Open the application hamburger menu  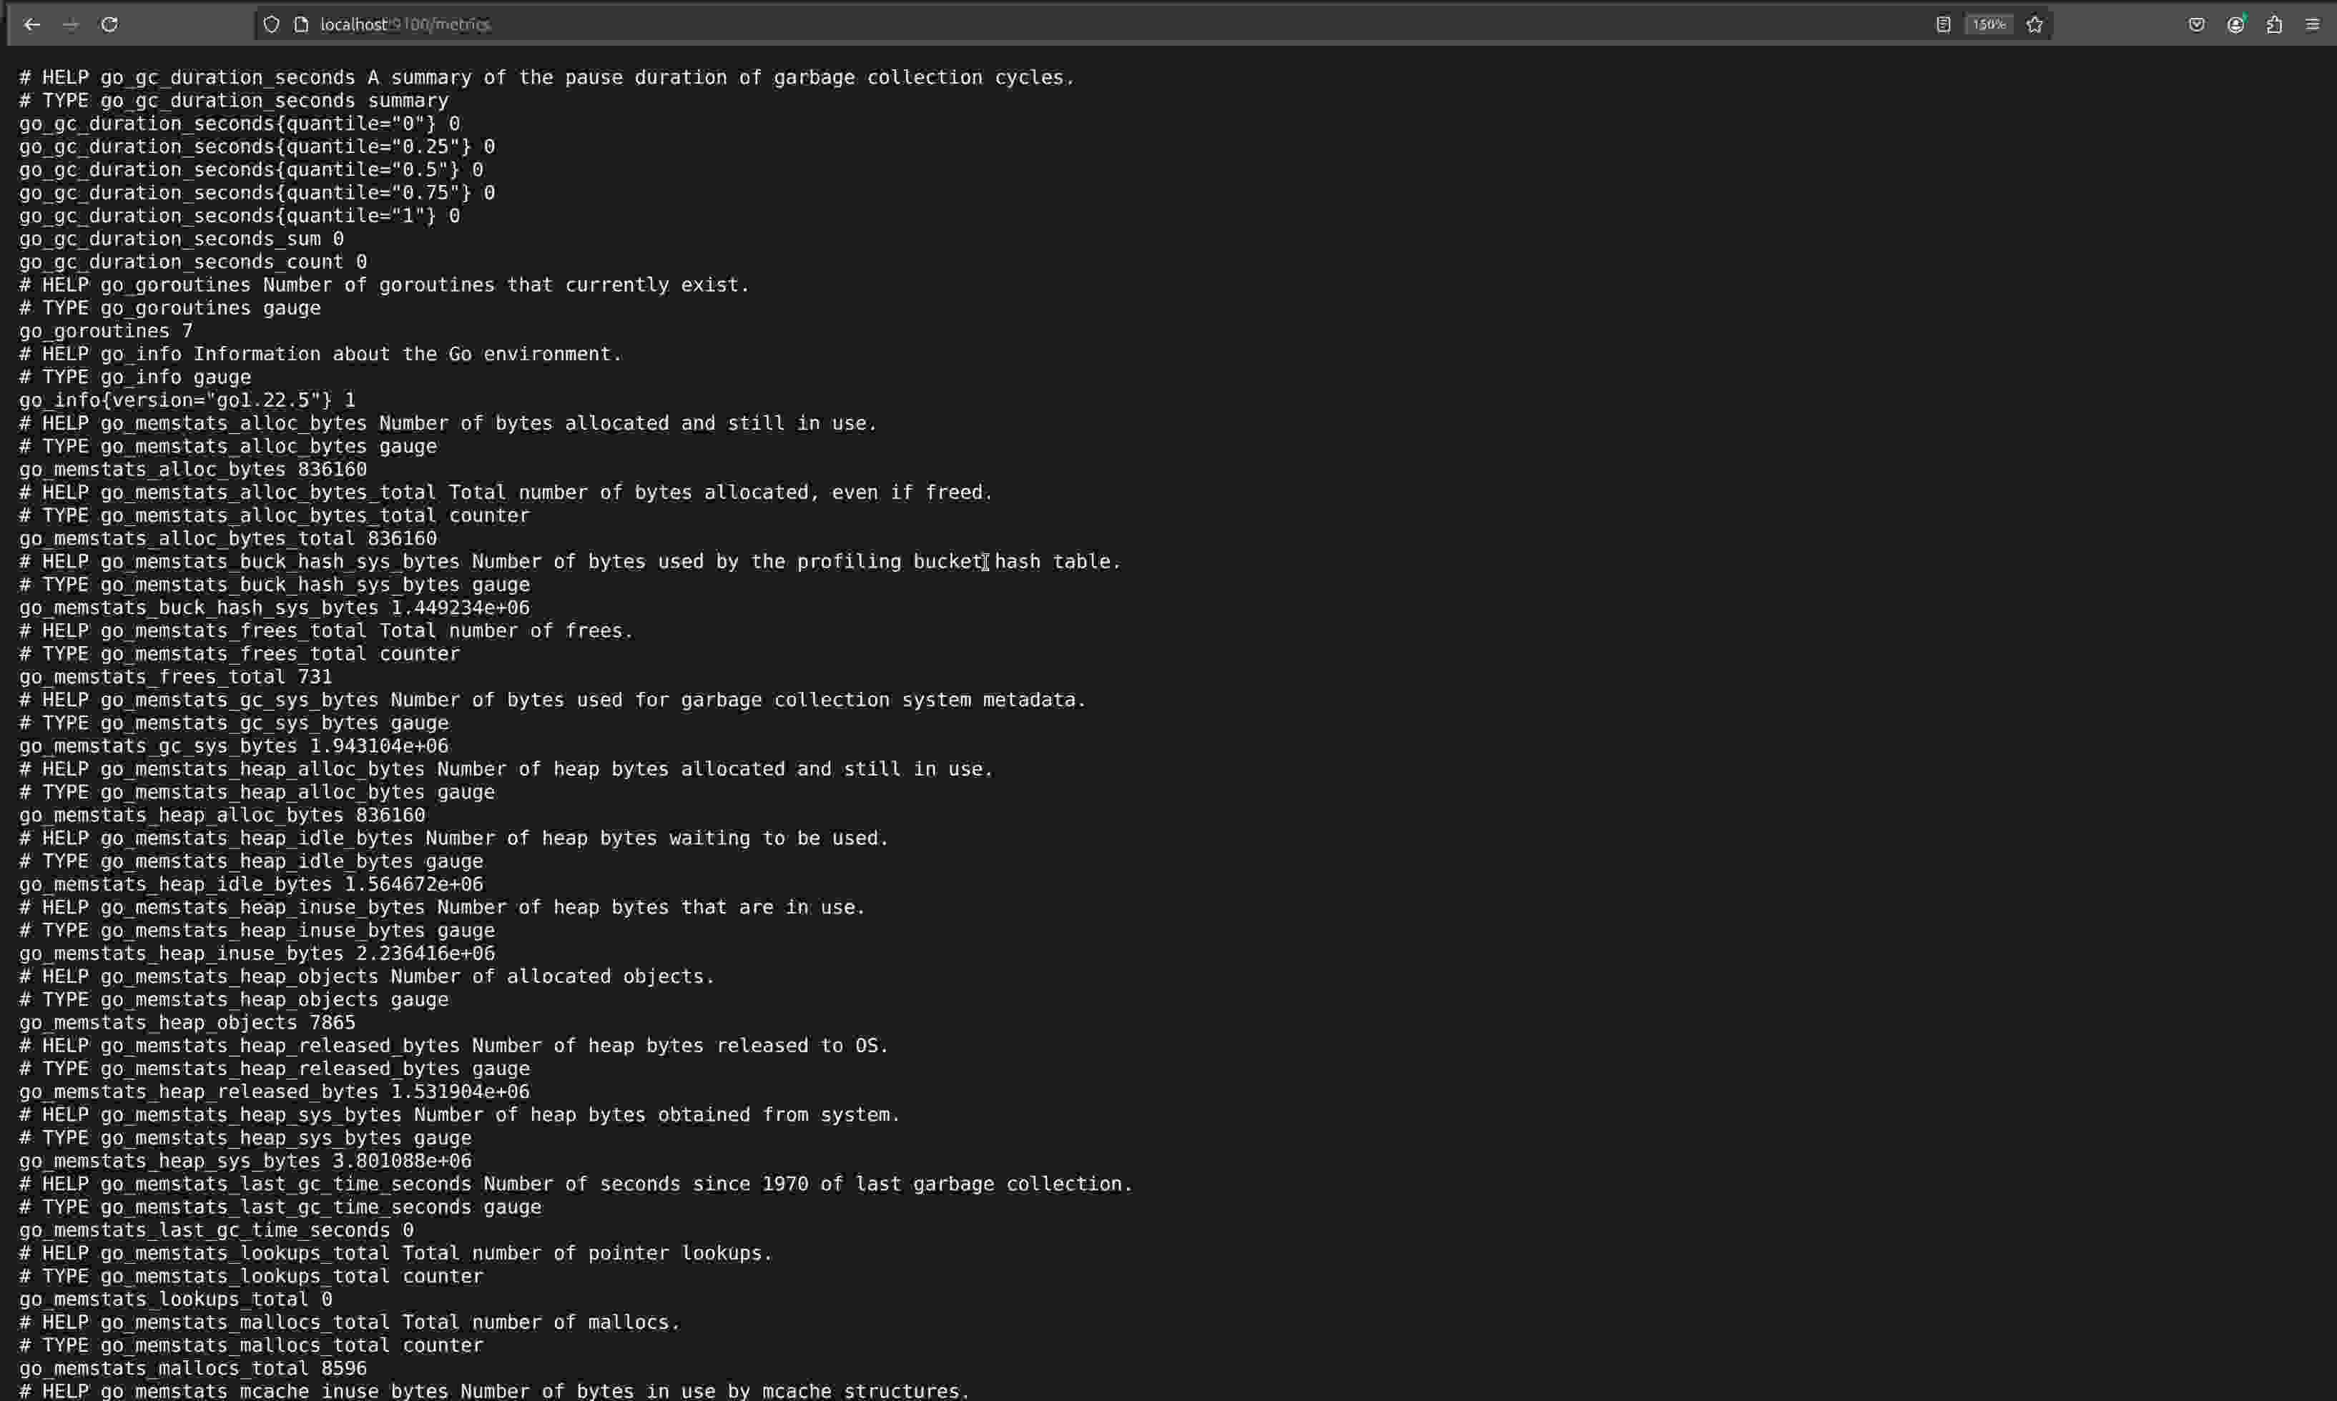[2313, 24]
